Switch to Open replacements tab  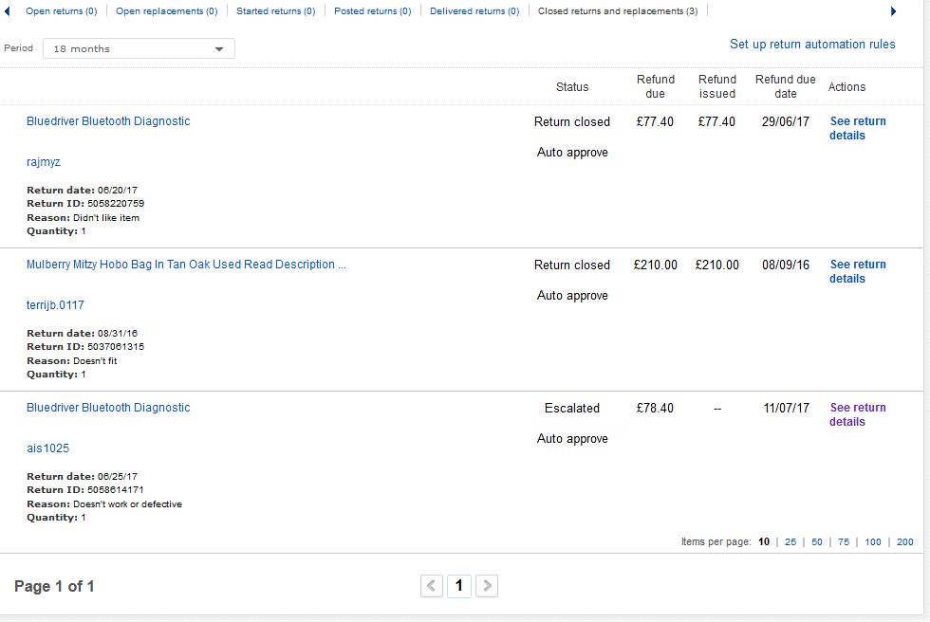(166, 11)
